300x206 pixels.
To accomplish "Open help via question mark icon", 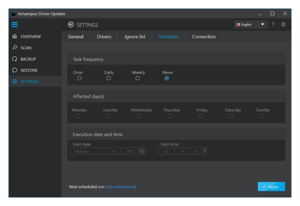I will click(x=273, y=24).
